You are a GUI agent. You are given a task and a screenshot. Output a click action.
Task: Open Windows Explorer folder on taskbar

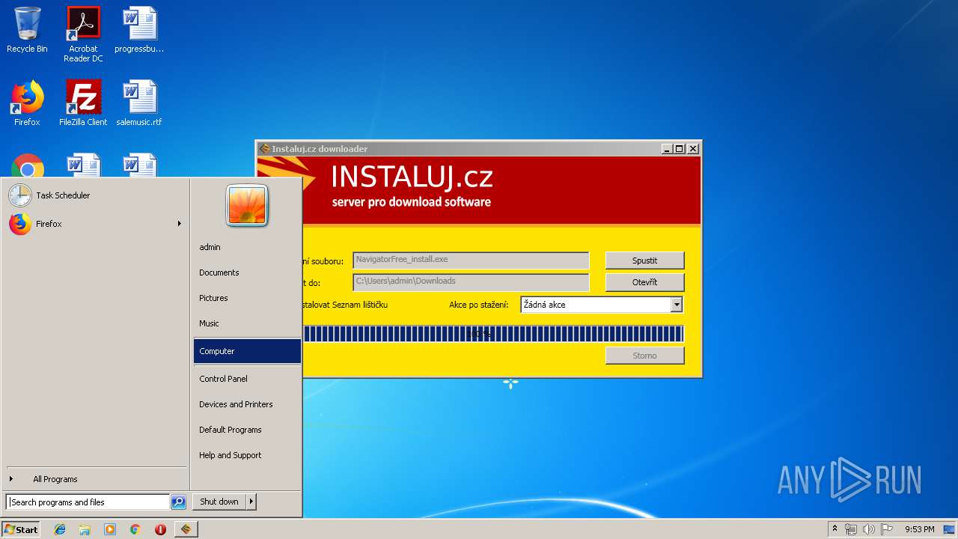pos(85,529)
